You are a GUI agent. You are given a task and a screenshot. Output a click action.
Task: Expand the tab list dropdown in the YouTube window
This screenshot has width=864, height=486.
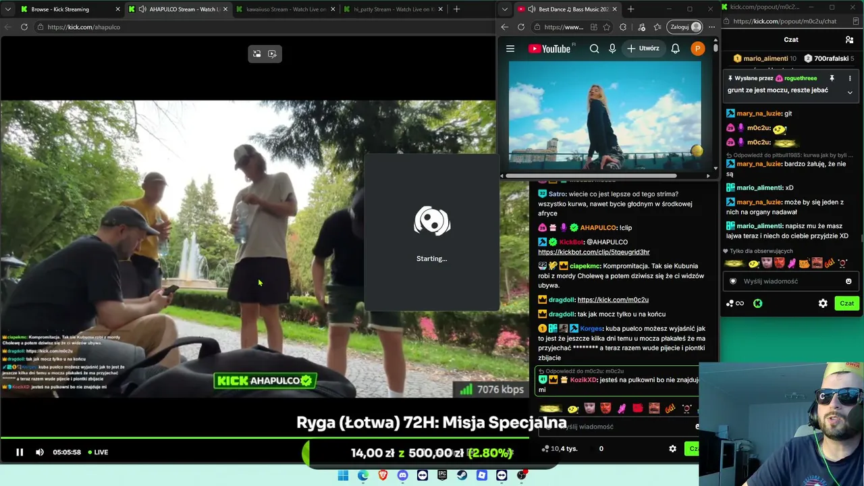point(505,9)
